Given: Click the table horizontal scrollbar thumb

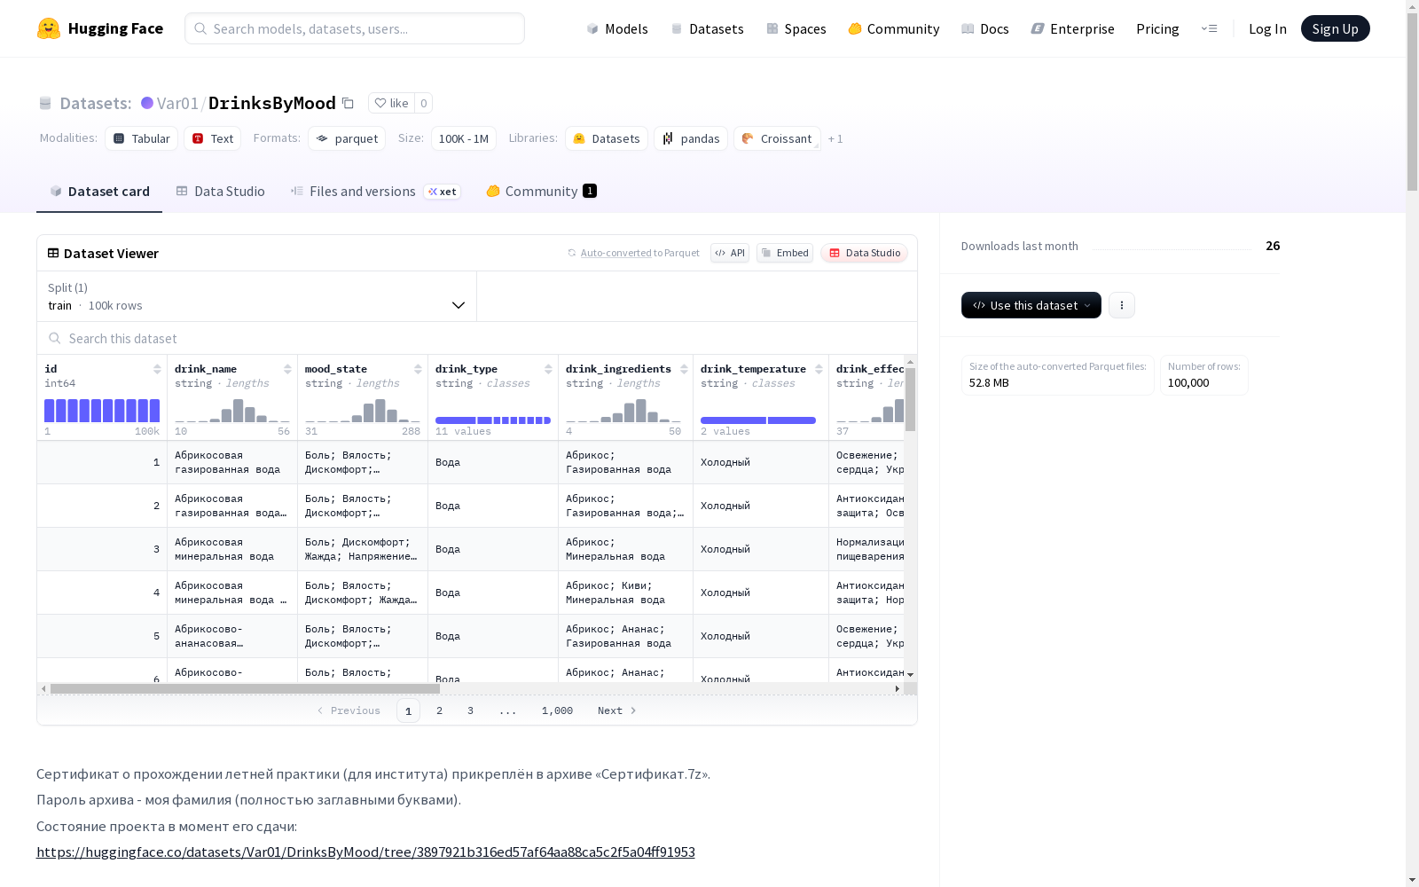Looking at the screenshot, I should 245,688.
